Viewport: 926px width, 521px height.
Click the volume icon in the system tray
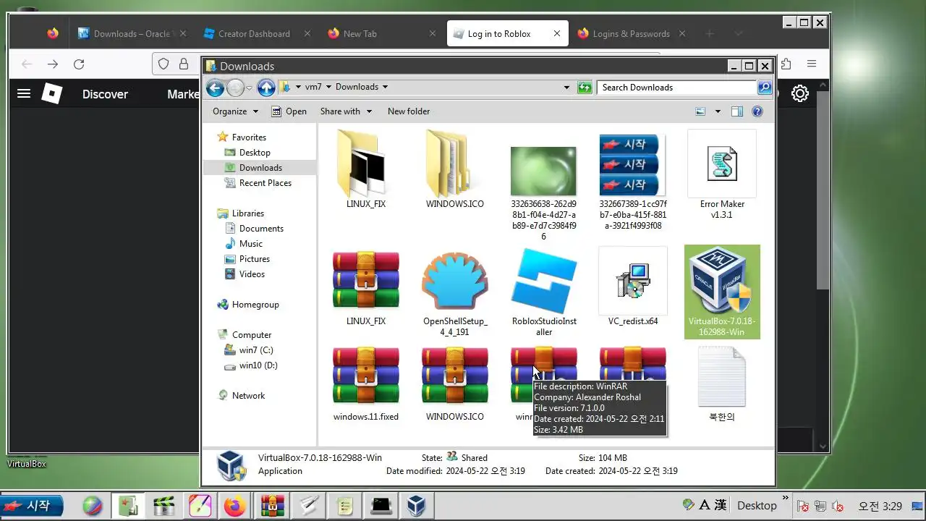coord(838,506)
